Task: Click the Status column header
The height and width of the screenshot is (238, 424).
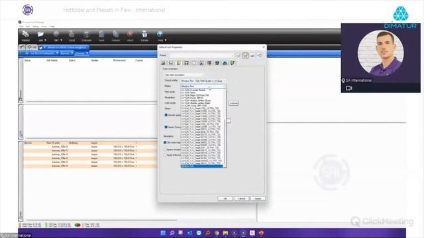Action: point(72,60)
